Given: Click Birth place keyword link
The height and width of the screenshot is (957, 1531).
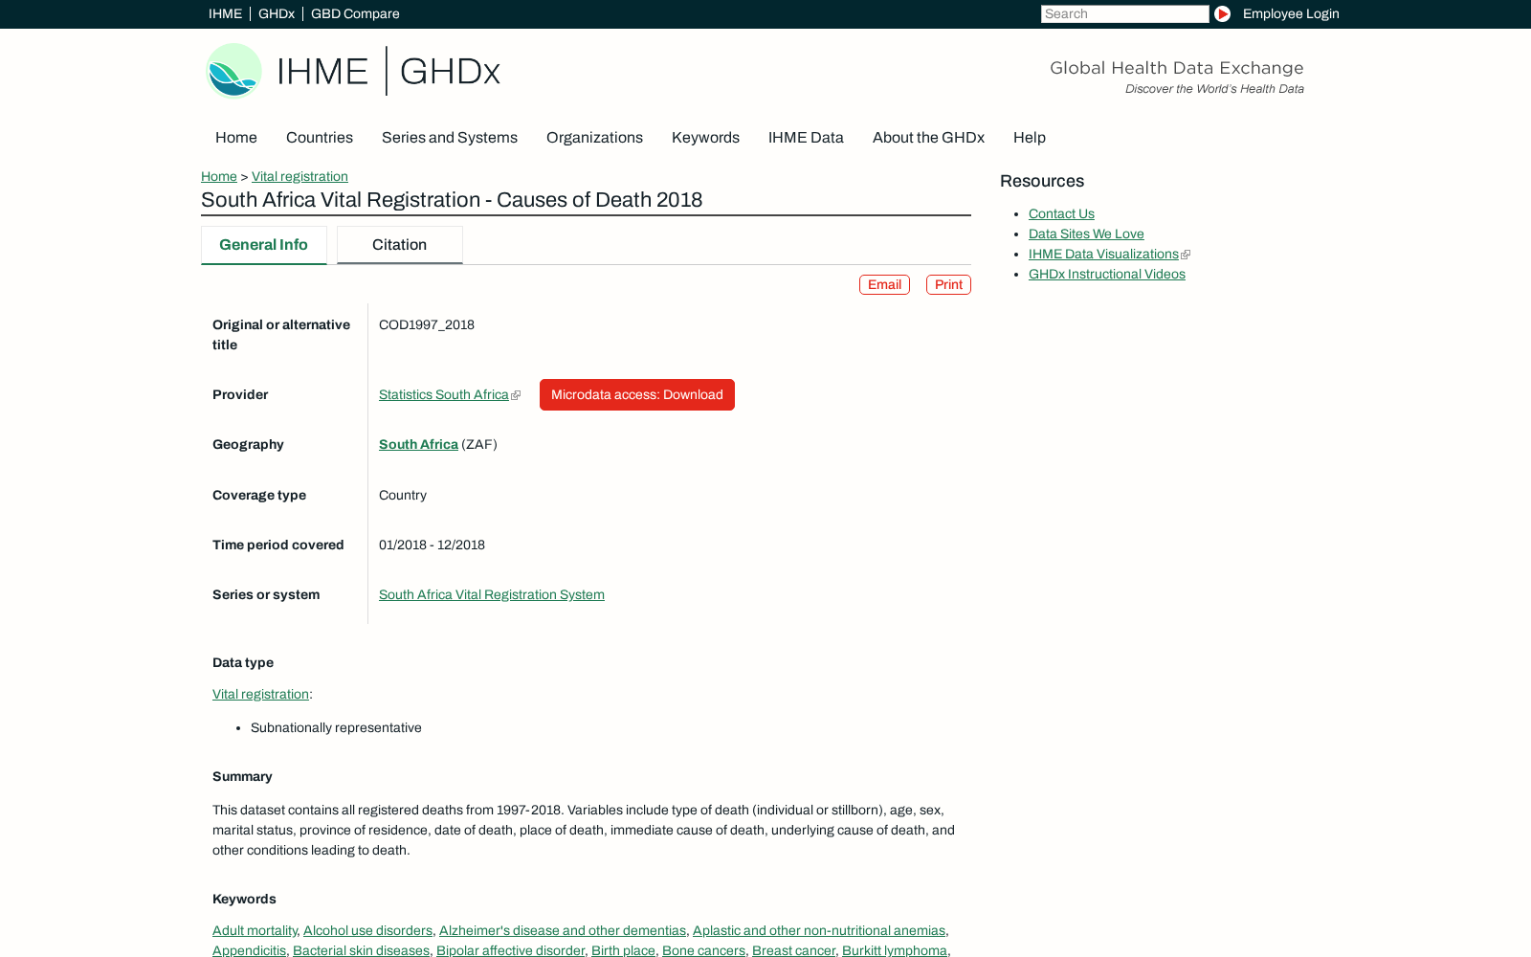Looking at the screenshot, I should point(623,950).
